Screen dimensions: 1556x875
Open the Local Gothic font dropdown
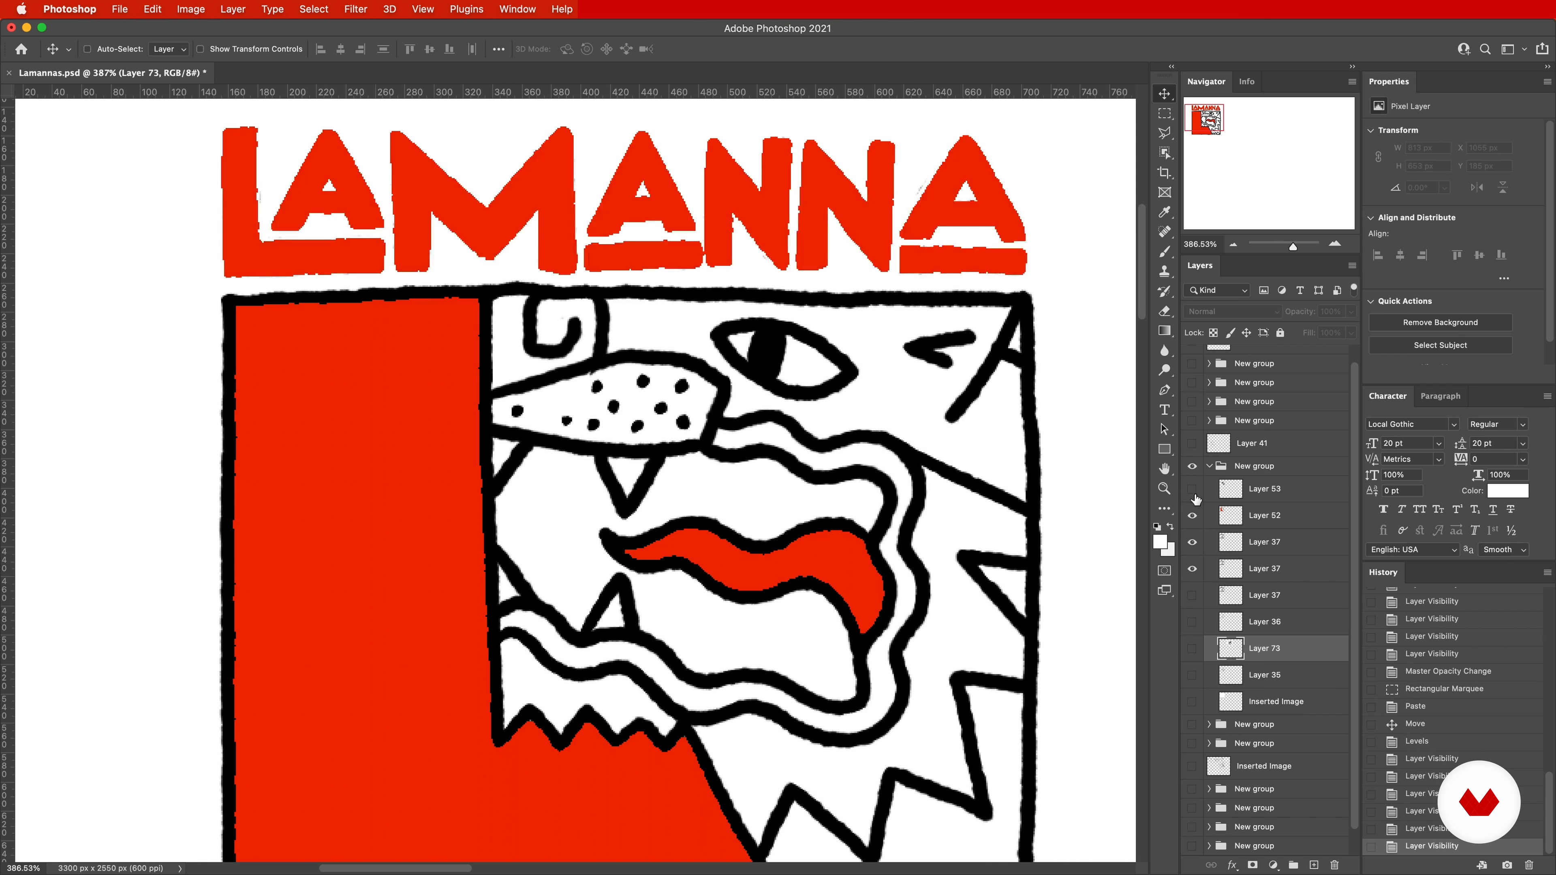[1412, 424]
